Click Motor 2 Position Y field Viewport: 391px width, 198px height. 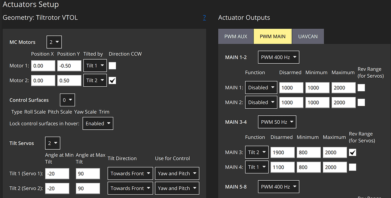pos(70,80)
